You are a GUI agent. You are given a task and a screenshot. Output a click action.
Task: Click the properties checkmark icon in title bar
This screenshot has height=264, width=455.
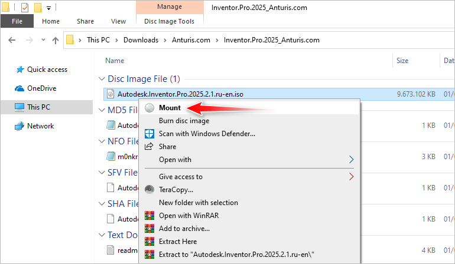[24, 8]
